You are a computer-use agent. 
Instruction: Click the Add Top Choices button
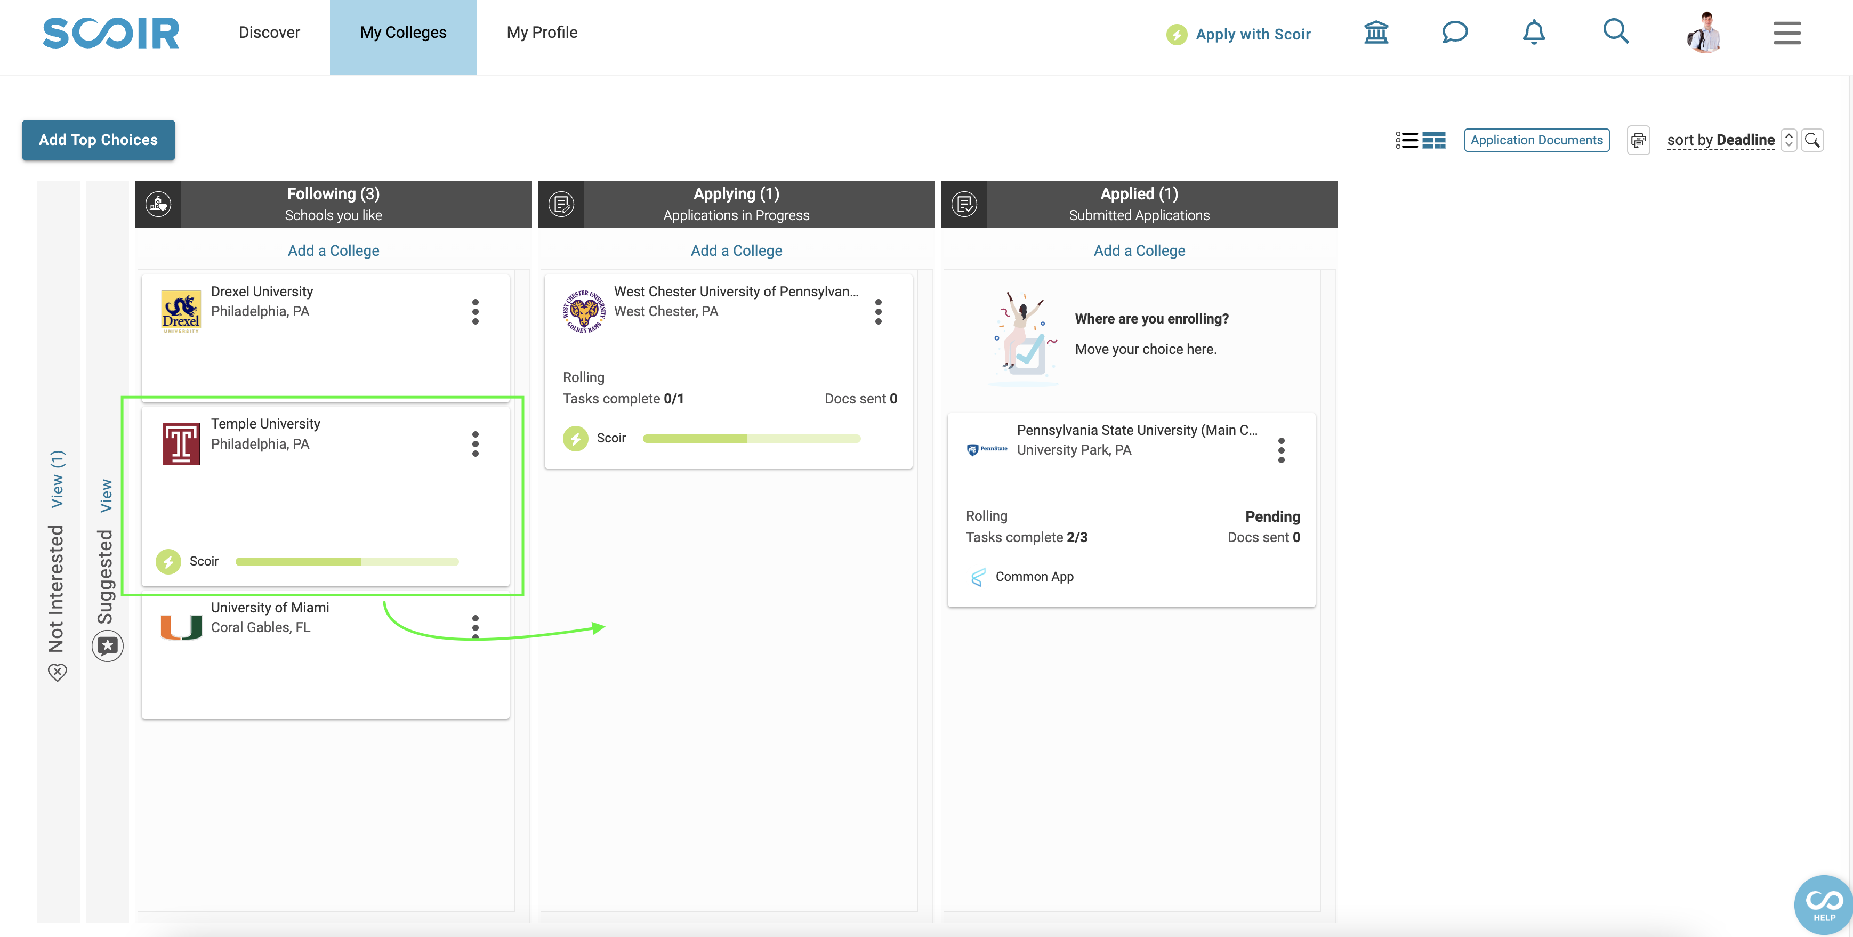[x=99, y=140]
